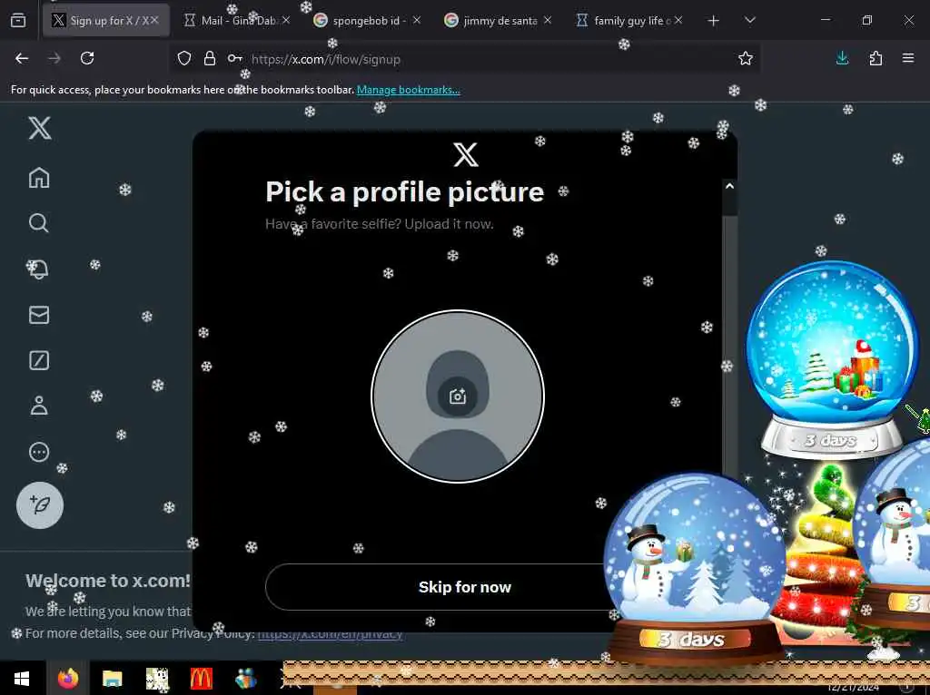Open the x.com privacy policy link
930x695 pixels.
coord(331,633)
